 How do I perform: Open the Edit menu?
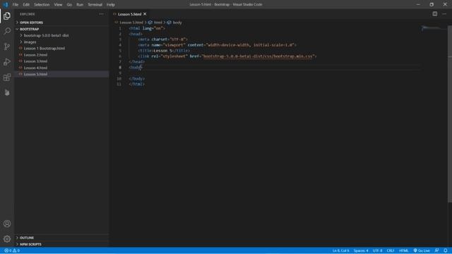tap(26, 4)
